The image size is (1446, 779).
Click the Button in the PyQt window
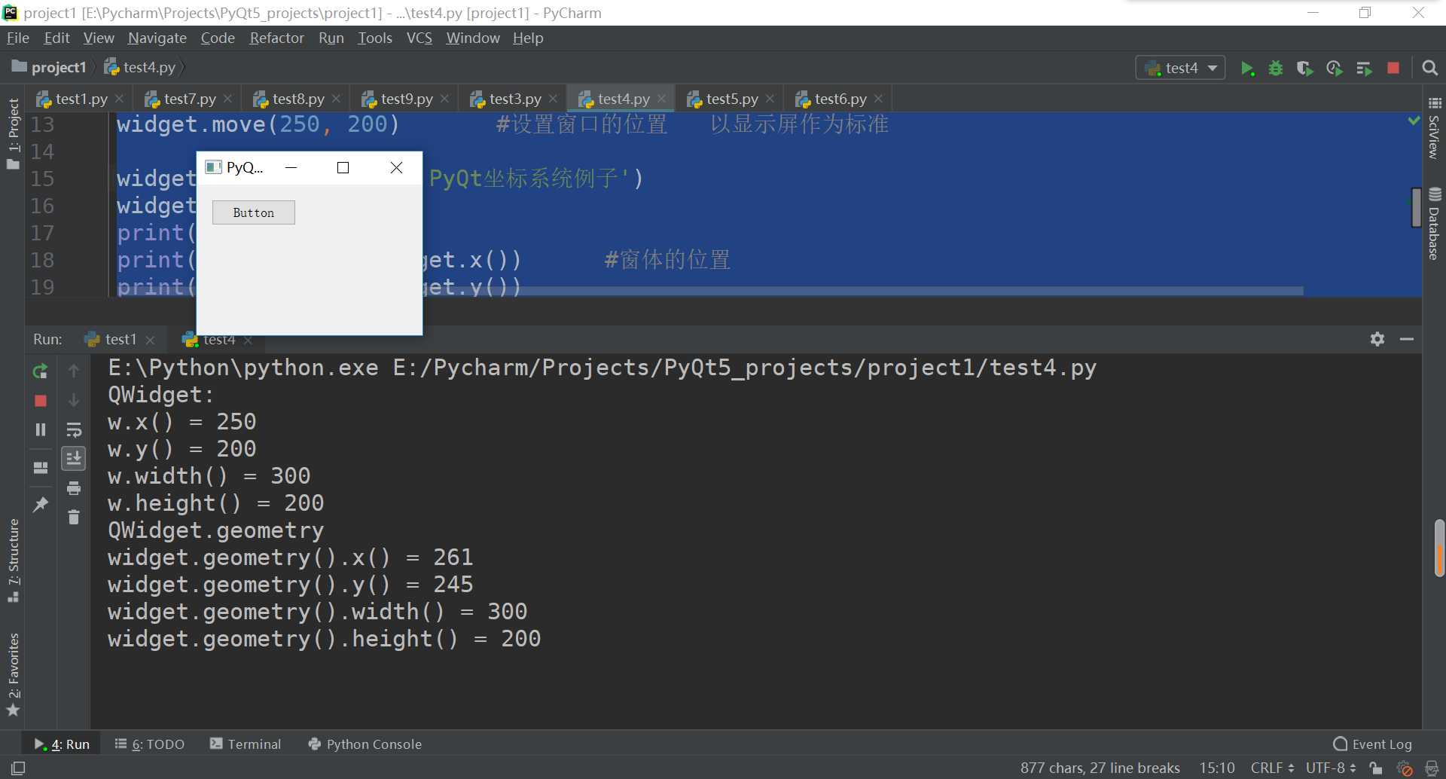tap(254, 212)
